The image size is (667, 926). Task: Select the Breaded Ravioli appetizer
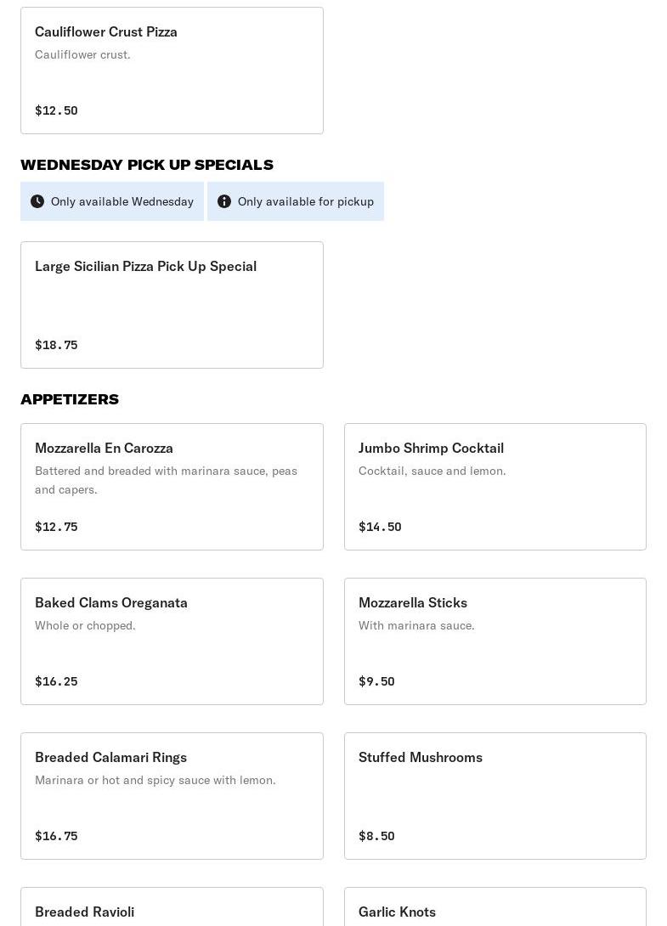[172, 911]
